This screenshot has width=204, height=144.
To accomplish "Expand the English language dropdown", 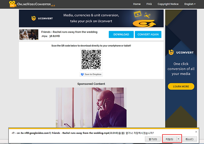I will tap(190, 4).
